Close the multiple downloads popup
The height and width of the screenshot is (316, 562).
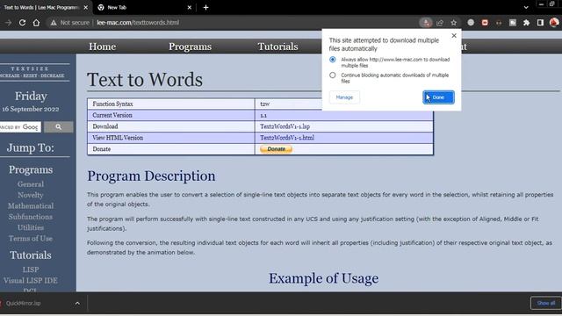[454, 35]
